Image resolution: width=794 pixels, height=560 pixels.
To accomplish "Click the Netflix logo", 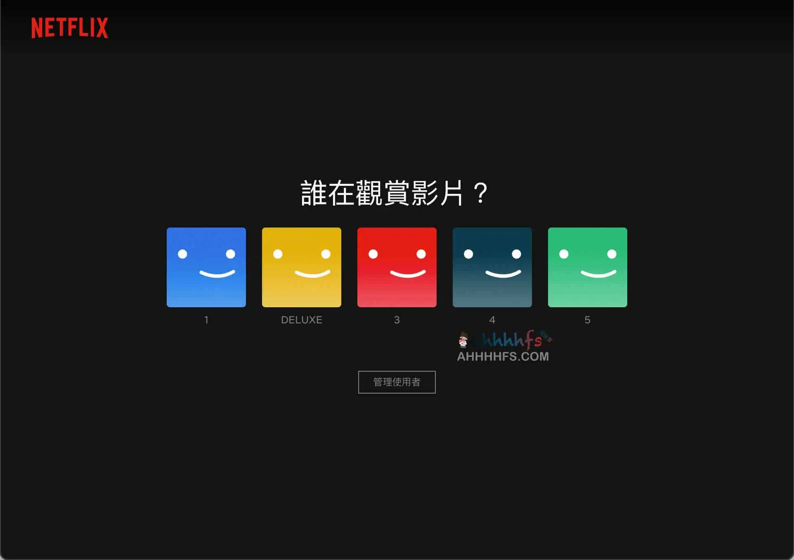I will click(70, 28).
